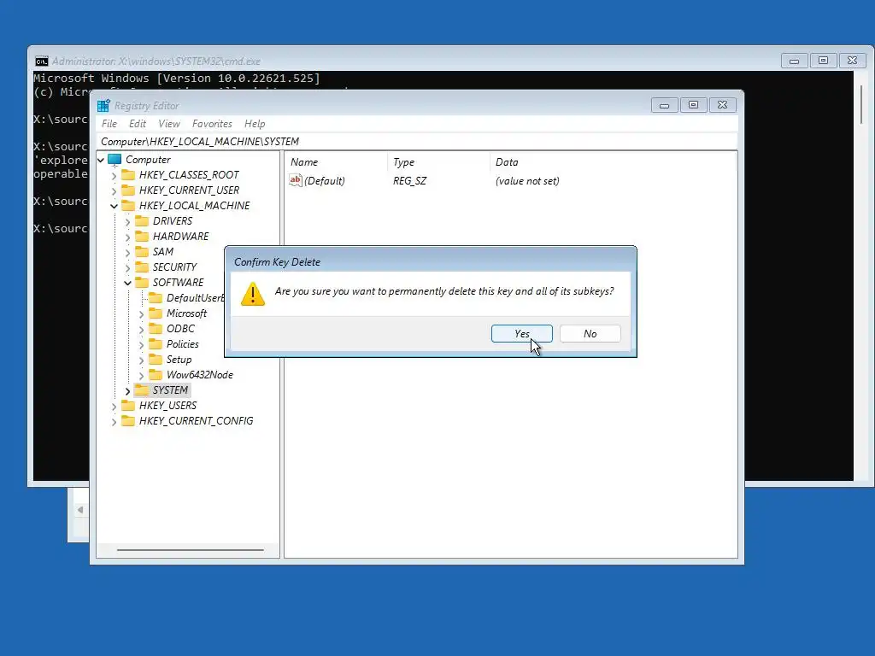Click the HKEY_CLASSES_ROOT folder icon
The image size is (875, 656).
pyautogui.click(x=128, y=174)
